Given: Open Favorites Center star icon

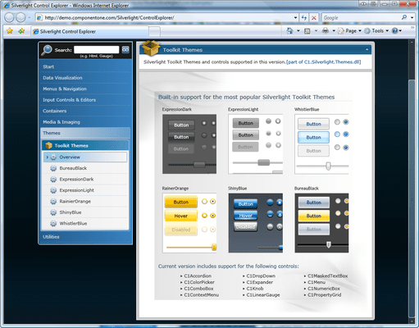Looking at the screenshot, I should (x=10, y=31).
